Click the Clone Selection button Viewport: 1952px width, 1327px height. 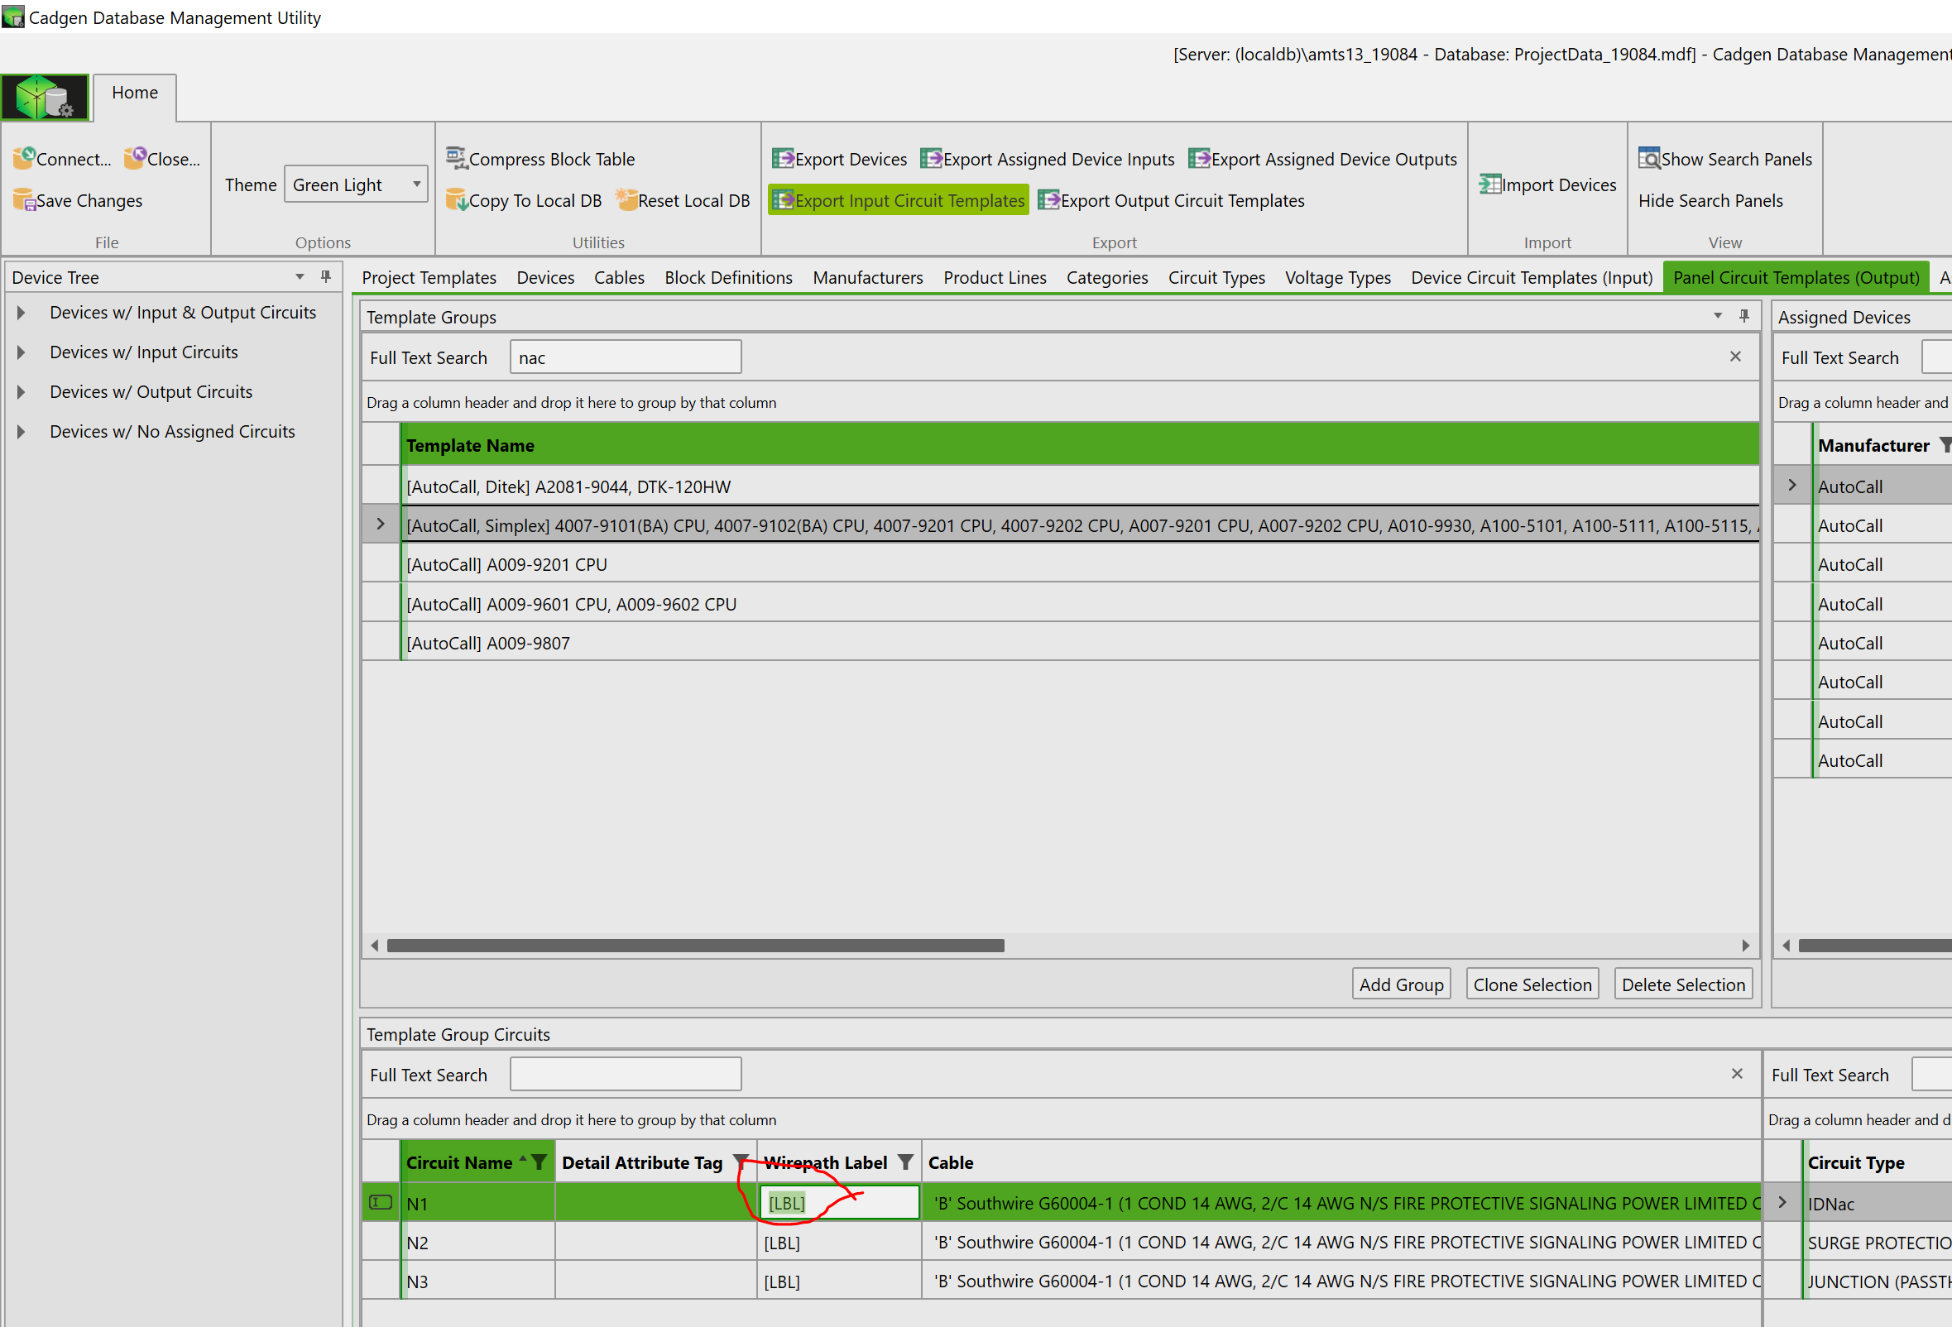(x=1532, y=984)
